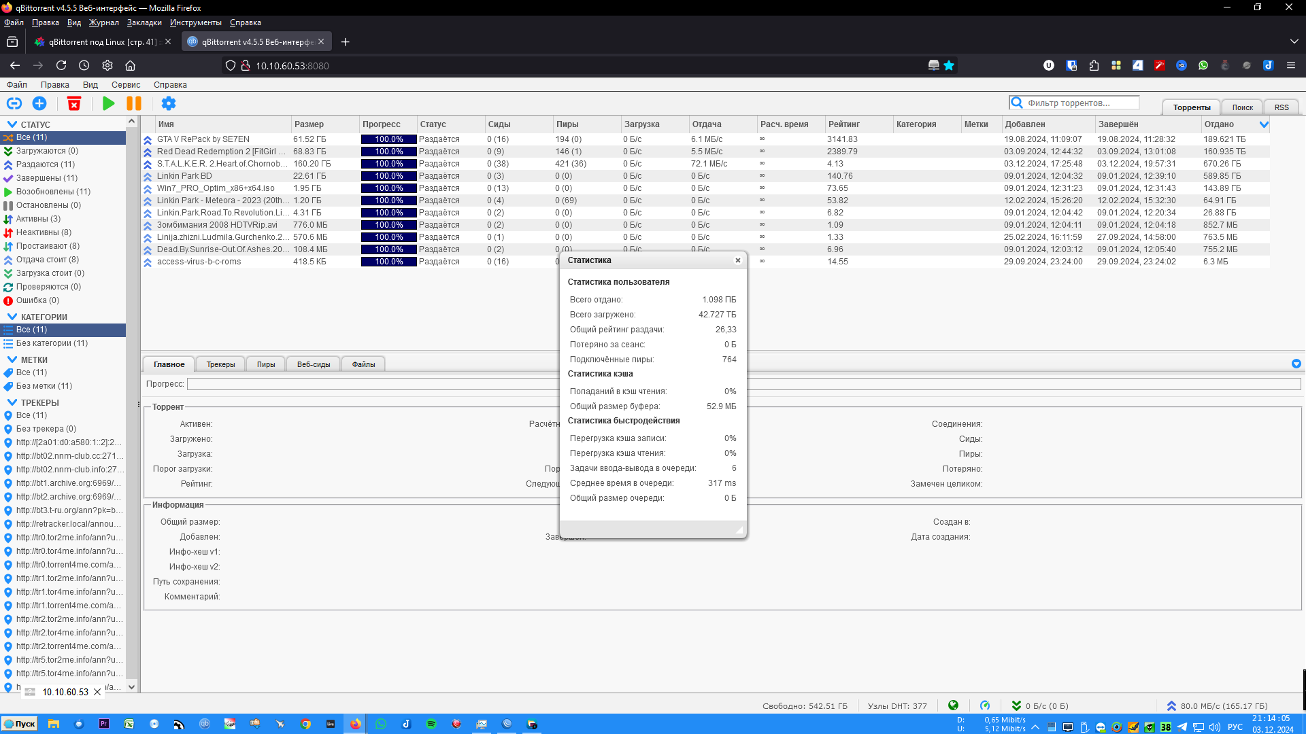Viewport: 1306px width, 734px height.
Task: Click the connection status globe icon
Action: 953,705
